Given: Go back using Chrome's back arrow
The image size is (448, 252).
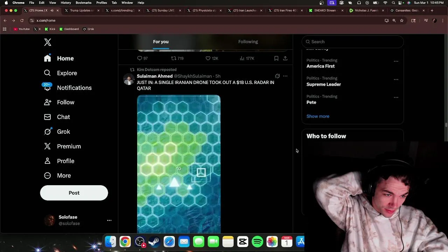Looking at the screenshot, I should [x=5, y=21].
